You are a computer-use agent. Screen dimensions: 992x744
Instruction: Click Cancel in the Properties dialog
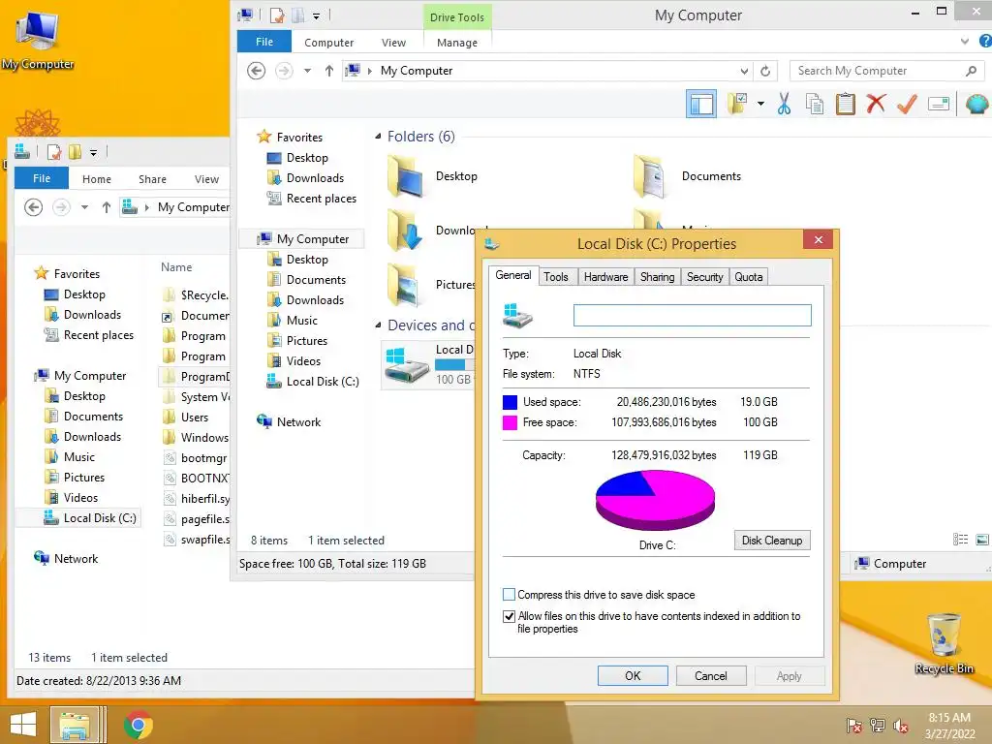(711, 675)
